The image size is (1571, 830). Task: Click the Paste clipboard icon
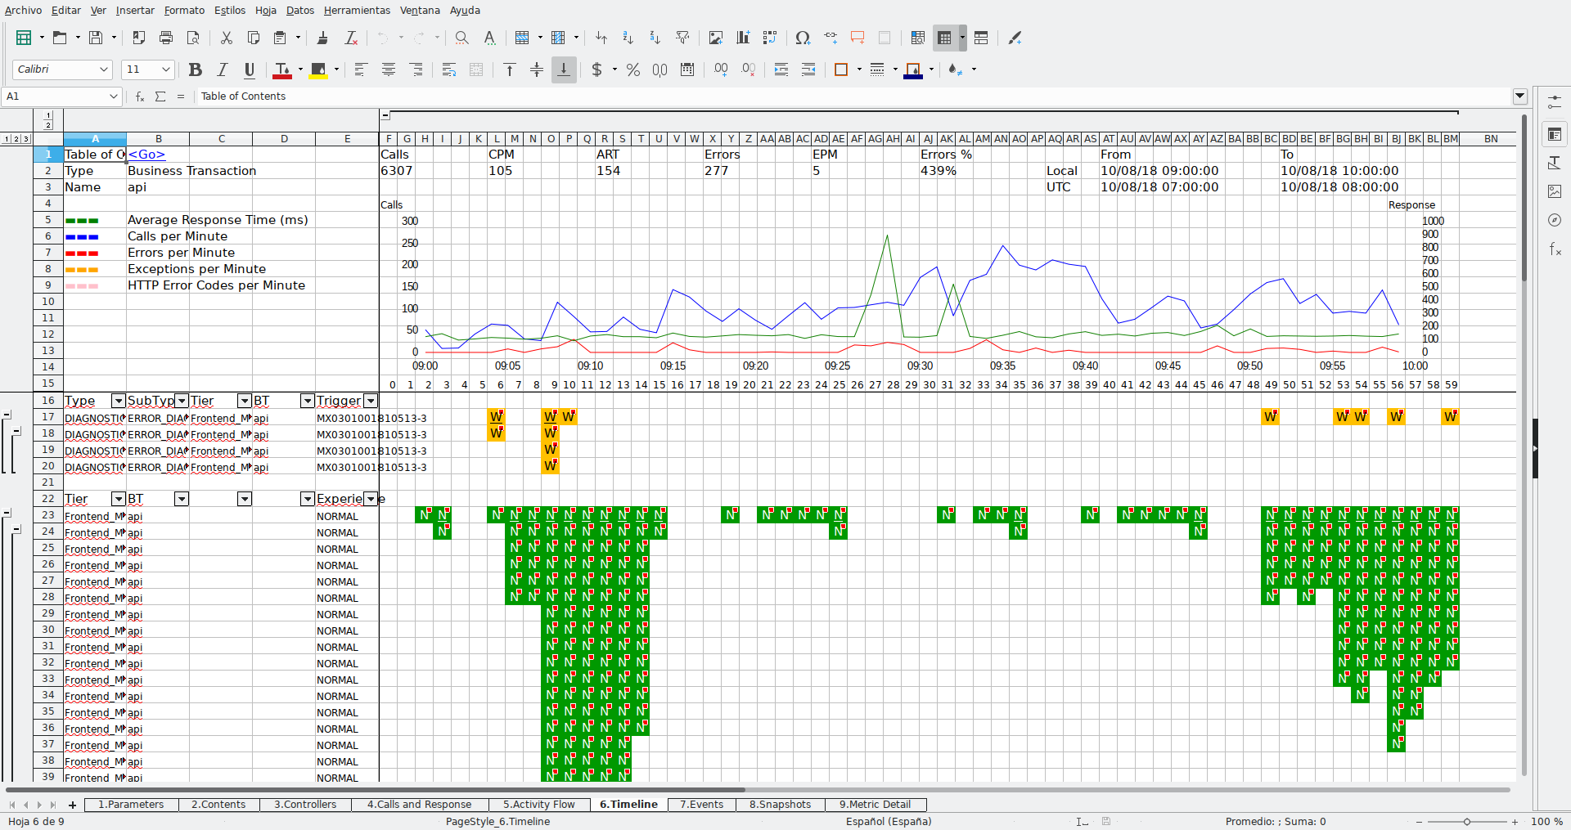pos(280,38)
